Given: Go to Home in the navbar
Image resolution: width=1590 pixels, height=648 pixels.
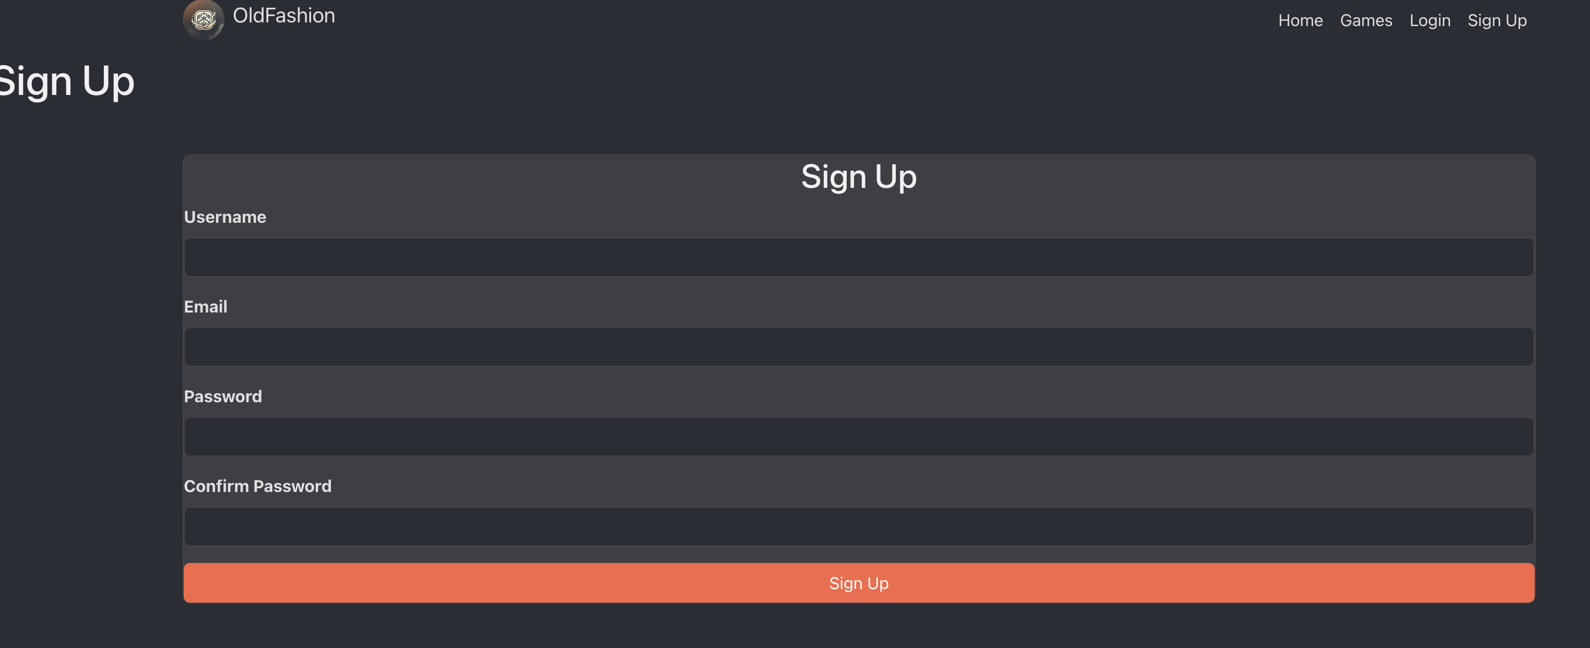Looking at the screenshot, I should click(x=1300, y=20).
